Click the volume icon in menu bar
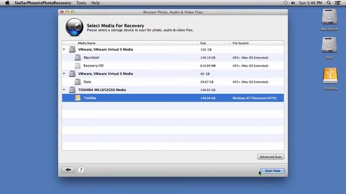The width and height of the screenshot is (346, 194). coord(293,3)
